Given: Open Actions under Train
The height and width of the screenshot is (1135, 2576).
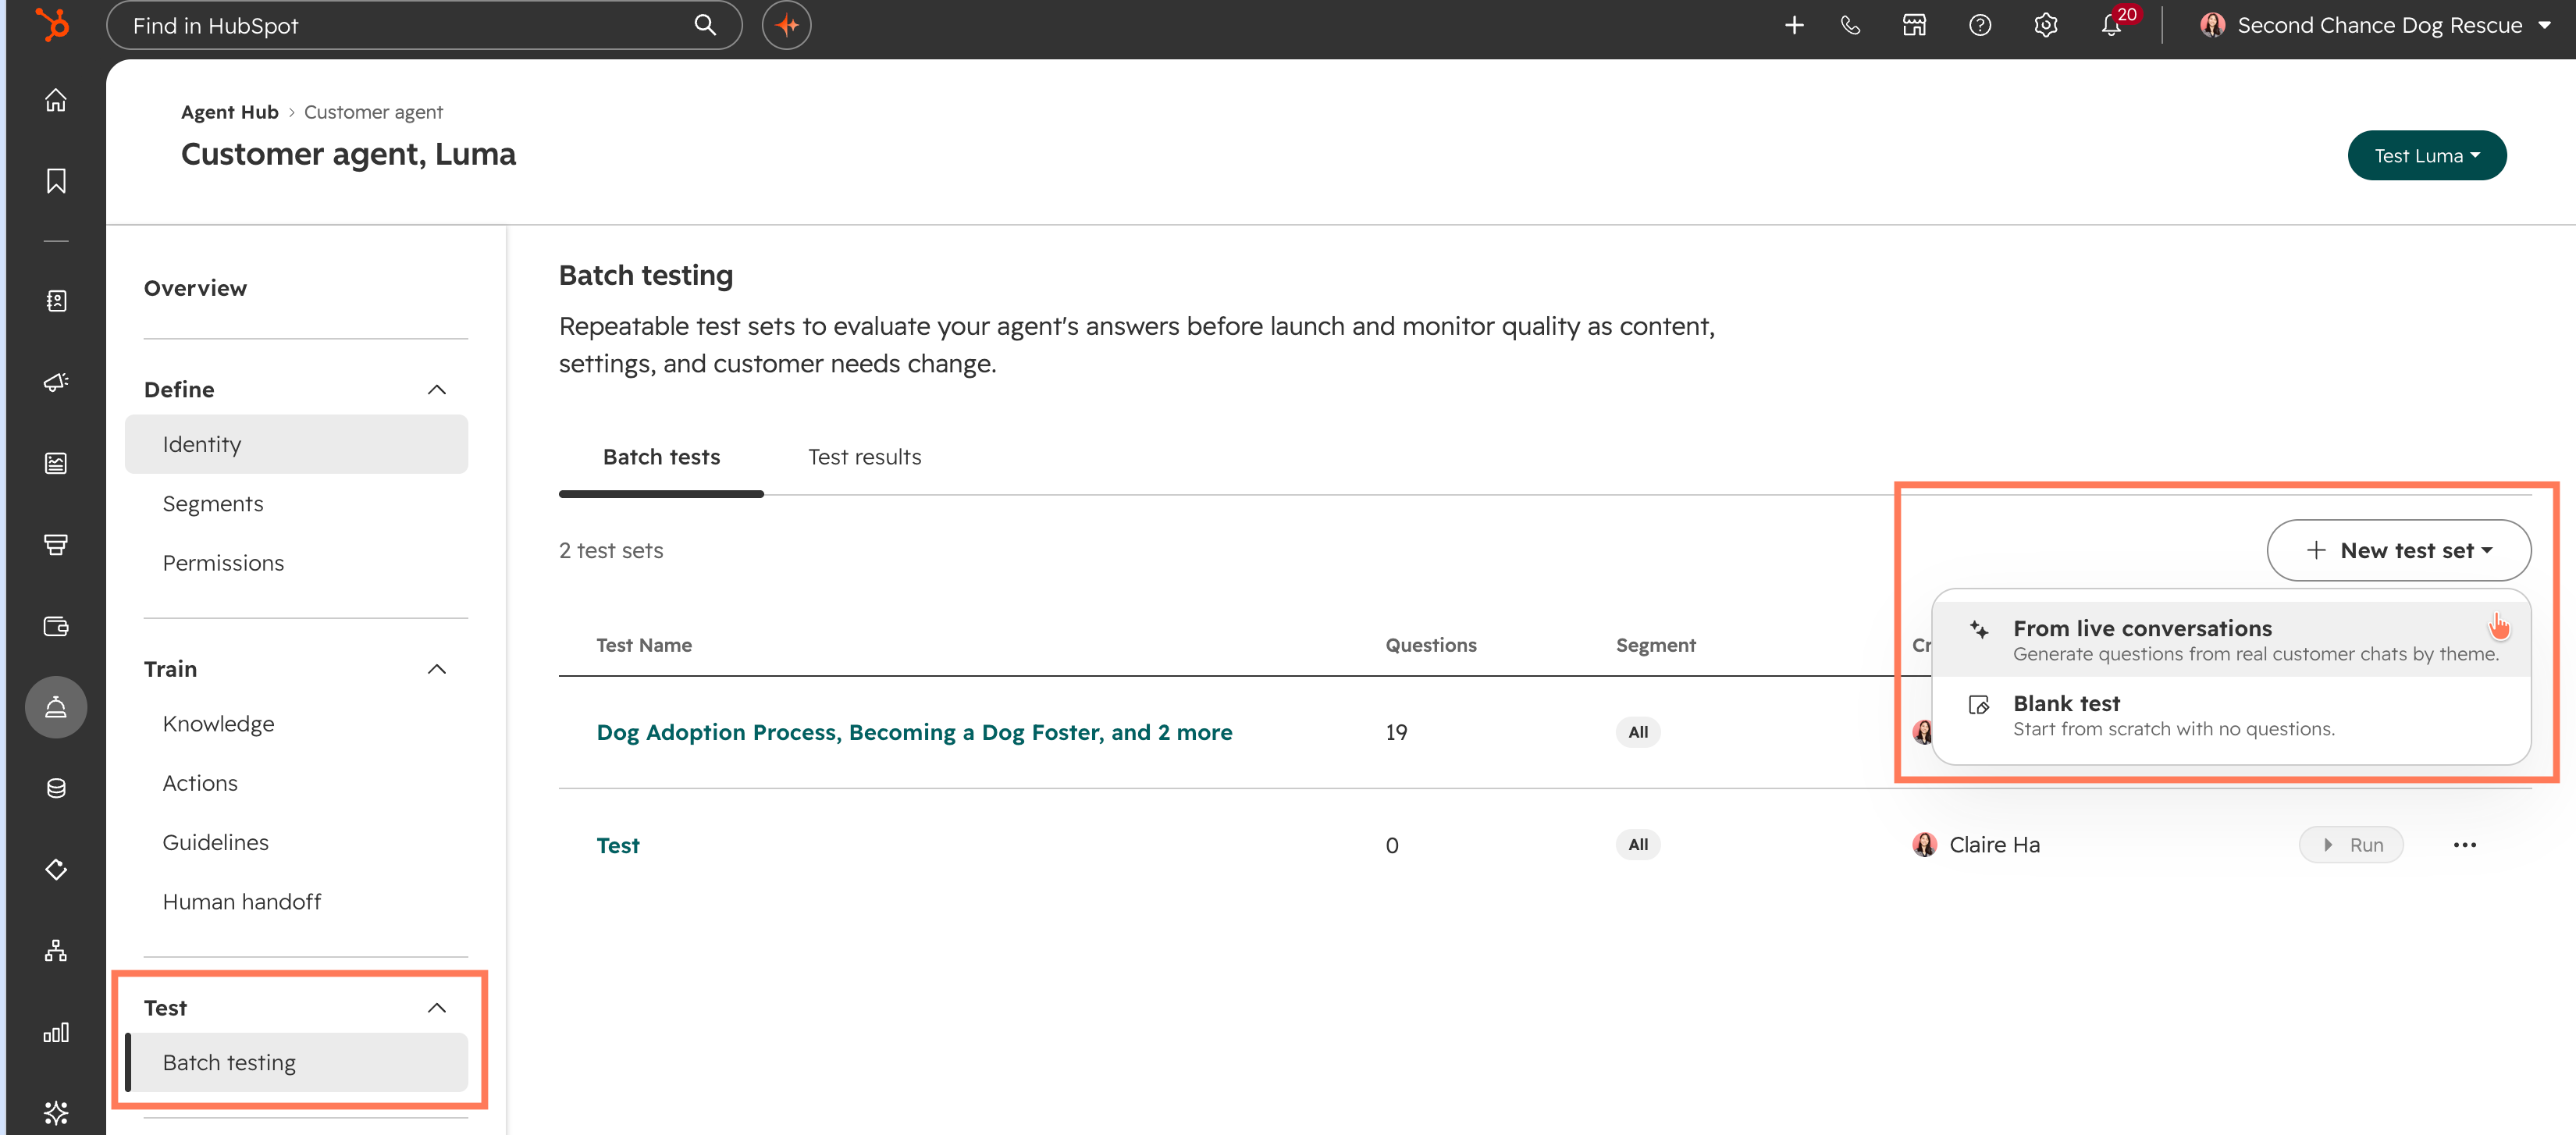Looking at the screenshot, I should click(x=296, y=783).
